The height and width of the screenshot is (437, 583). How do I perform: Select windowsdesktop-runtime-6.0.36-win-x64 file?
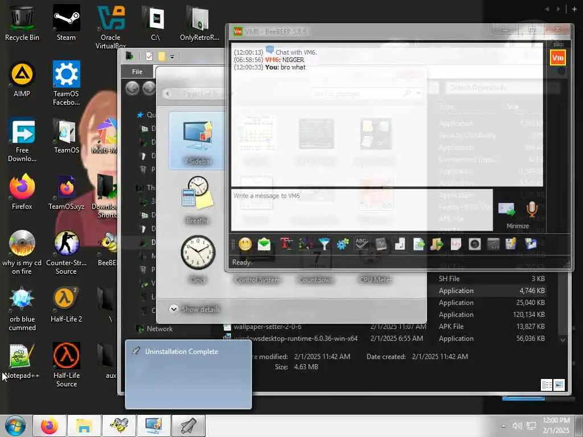(x=295, y=338)
